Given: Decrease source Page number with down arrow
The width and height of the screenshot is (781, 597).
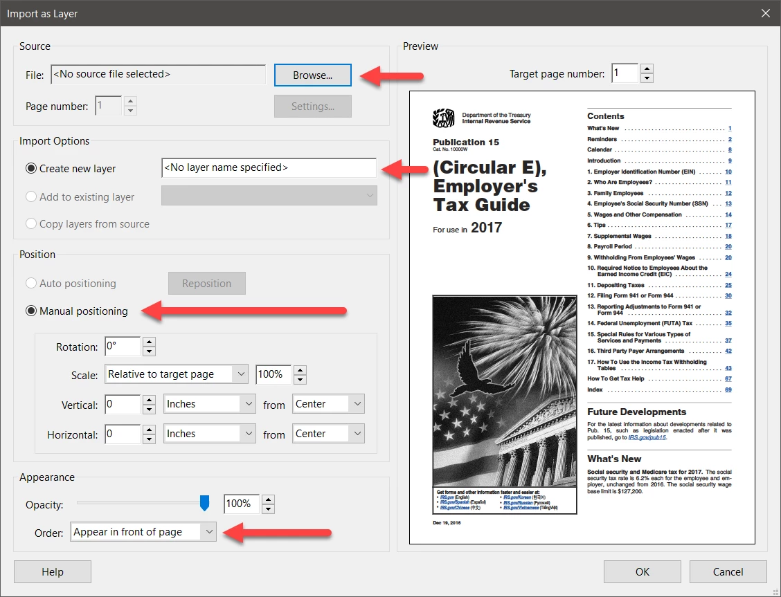Looking at the screenshot, I should click(130, 111).
